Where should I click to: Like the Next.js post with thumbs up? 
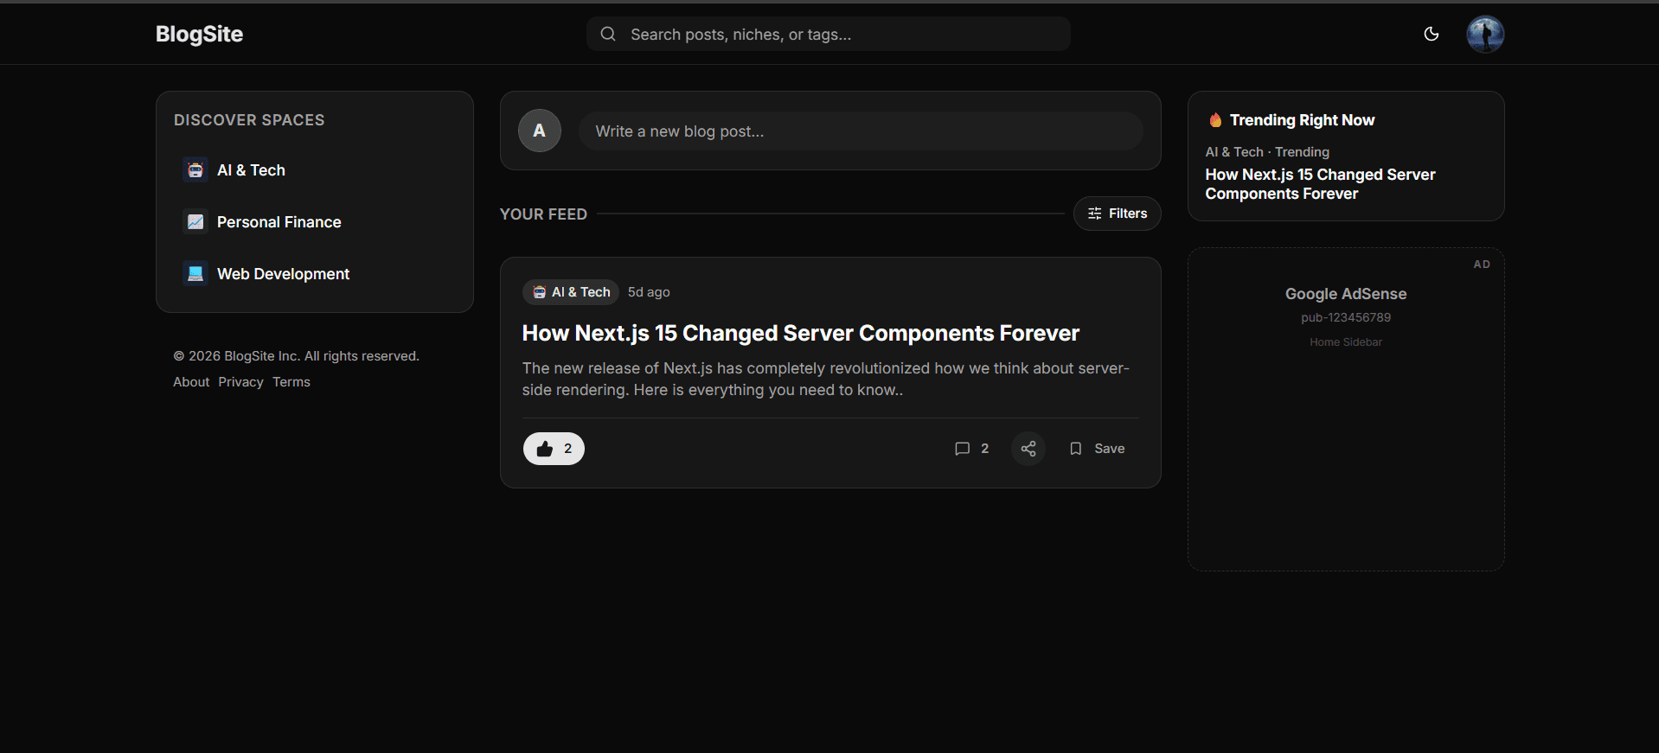554,449
